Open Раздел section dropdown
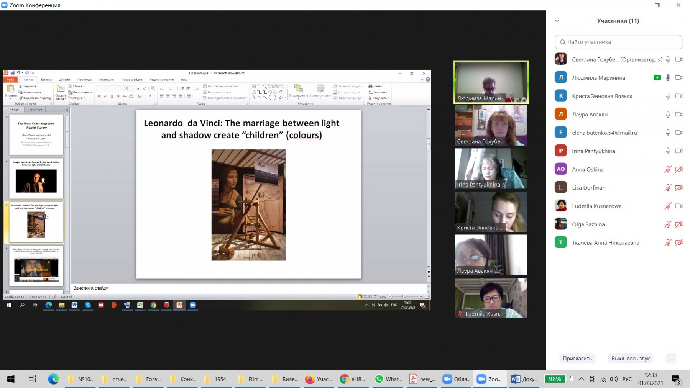Viewport: 690px width, 388px height. (x=77, y=98)
